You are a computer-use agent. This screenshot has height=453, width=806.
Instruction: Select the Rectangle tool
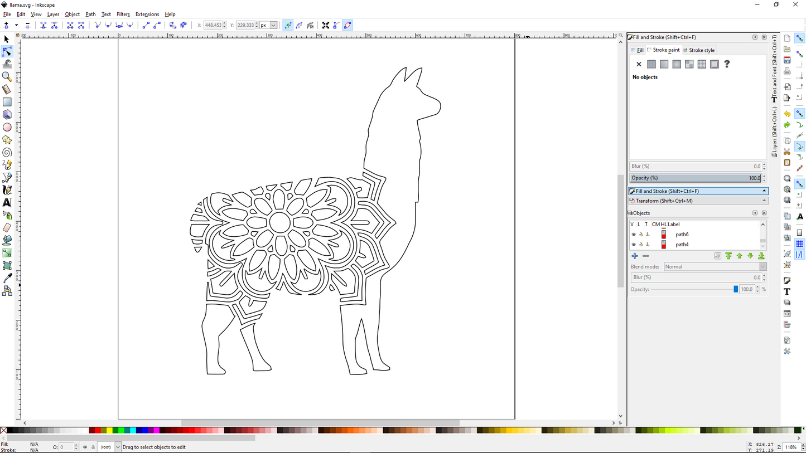(7, 102)
